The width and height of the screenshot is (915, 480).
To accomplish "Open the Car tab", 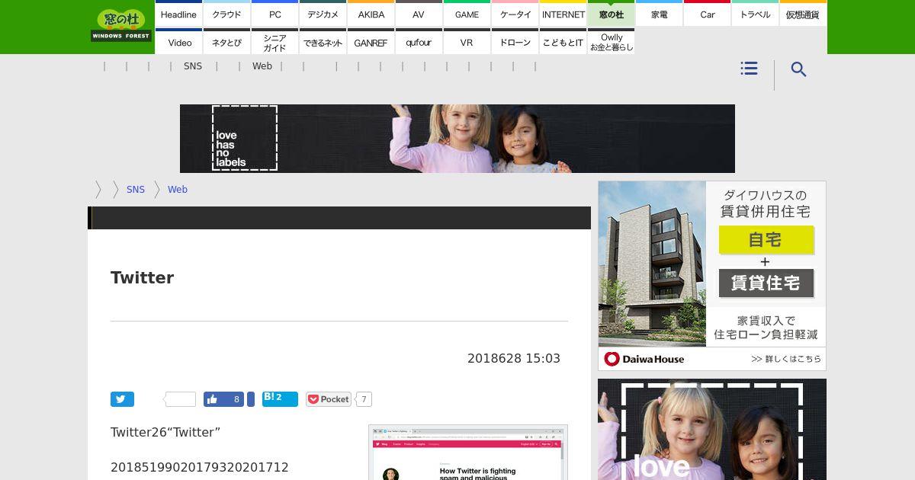I will coord(708,14).
